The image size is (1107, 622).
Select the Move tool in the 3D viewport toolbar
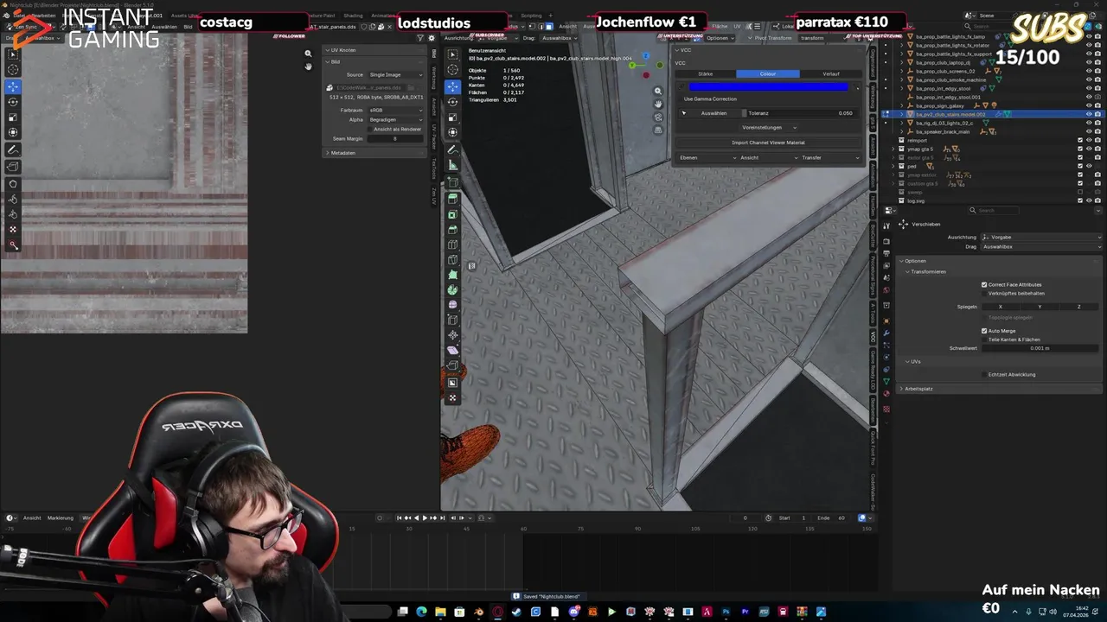pyautogui.click(x=452, y=86)
